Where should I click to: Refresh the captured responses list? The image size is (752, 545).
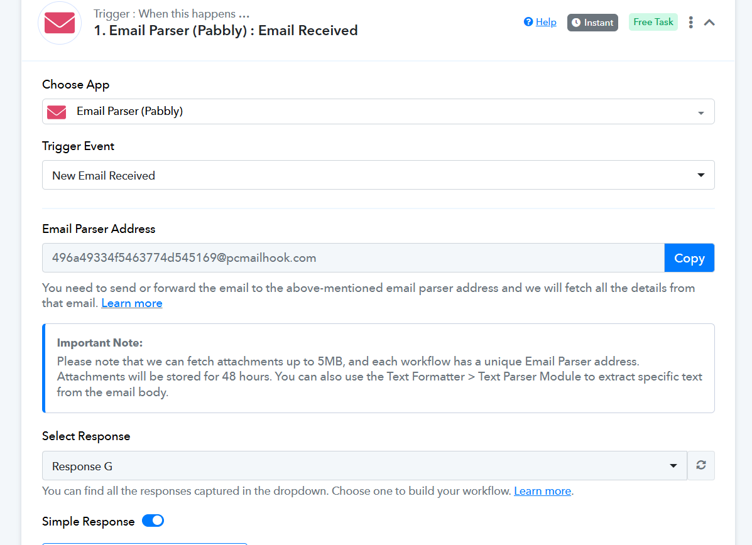click(700, 465)
